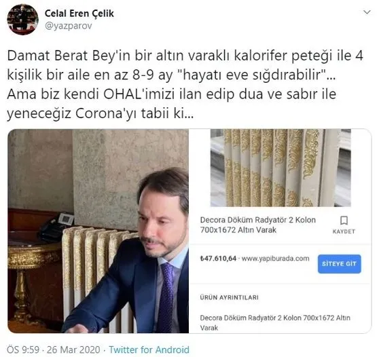Viewport: 377px width, 357px height.
Task: Click the Twitter for Android link
Action: tap(149, 350)
